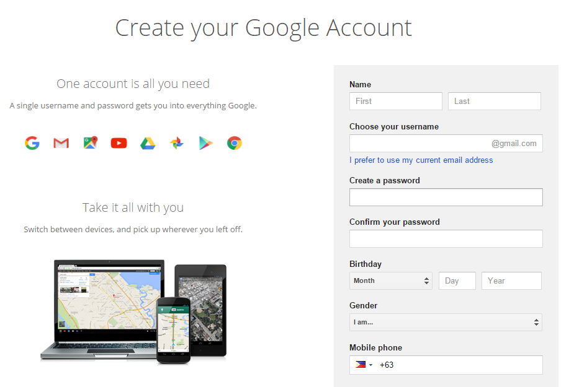This screenshot has height=387, width=574.
Task: Click the Google G logo icon
Action: pyautogui.click(x=32, y=143)
